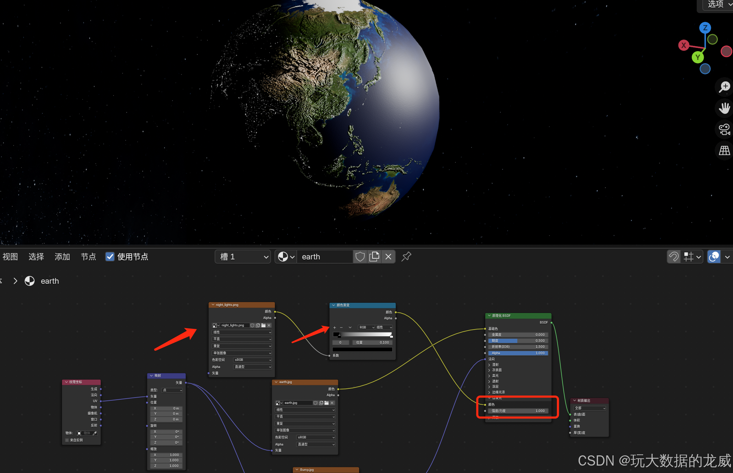The image size is (733, 473).
Task: Switch to orthographic grid view icon
Action: click(725, 151)
